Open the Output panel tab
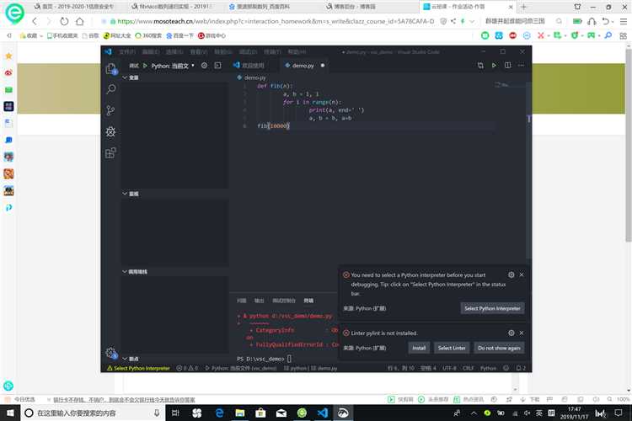Screen dimensions: 632x421 point(260,301)
